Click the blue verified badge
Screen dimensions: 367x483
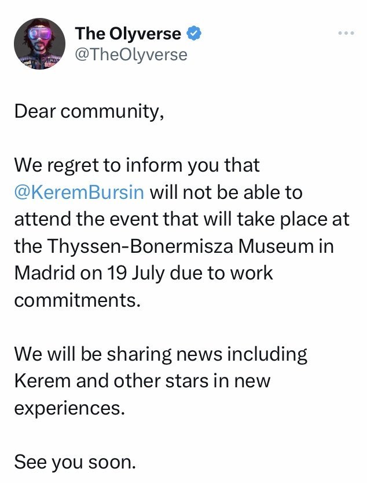pyautogui.click(x=194, y=34)
